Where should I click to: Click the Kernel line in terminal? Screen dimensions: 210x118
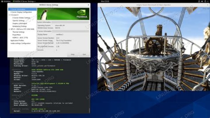(x=37, y=111)
